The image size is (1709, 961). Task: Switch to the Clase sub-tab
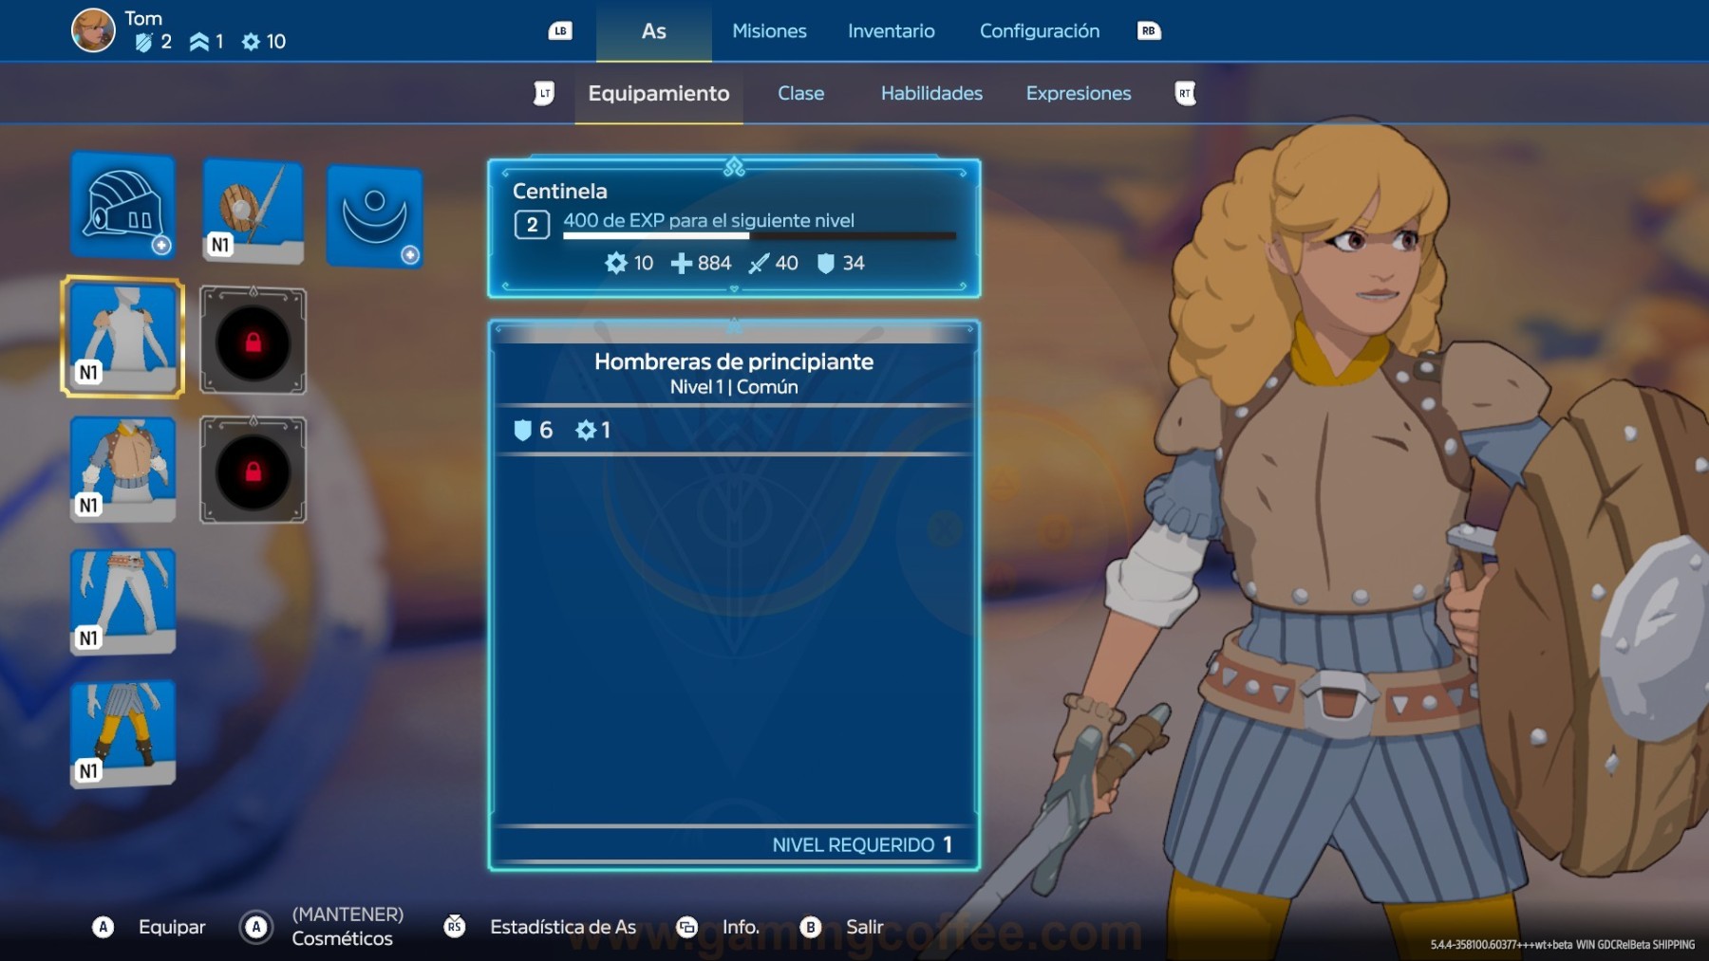[x=800, y=93]
